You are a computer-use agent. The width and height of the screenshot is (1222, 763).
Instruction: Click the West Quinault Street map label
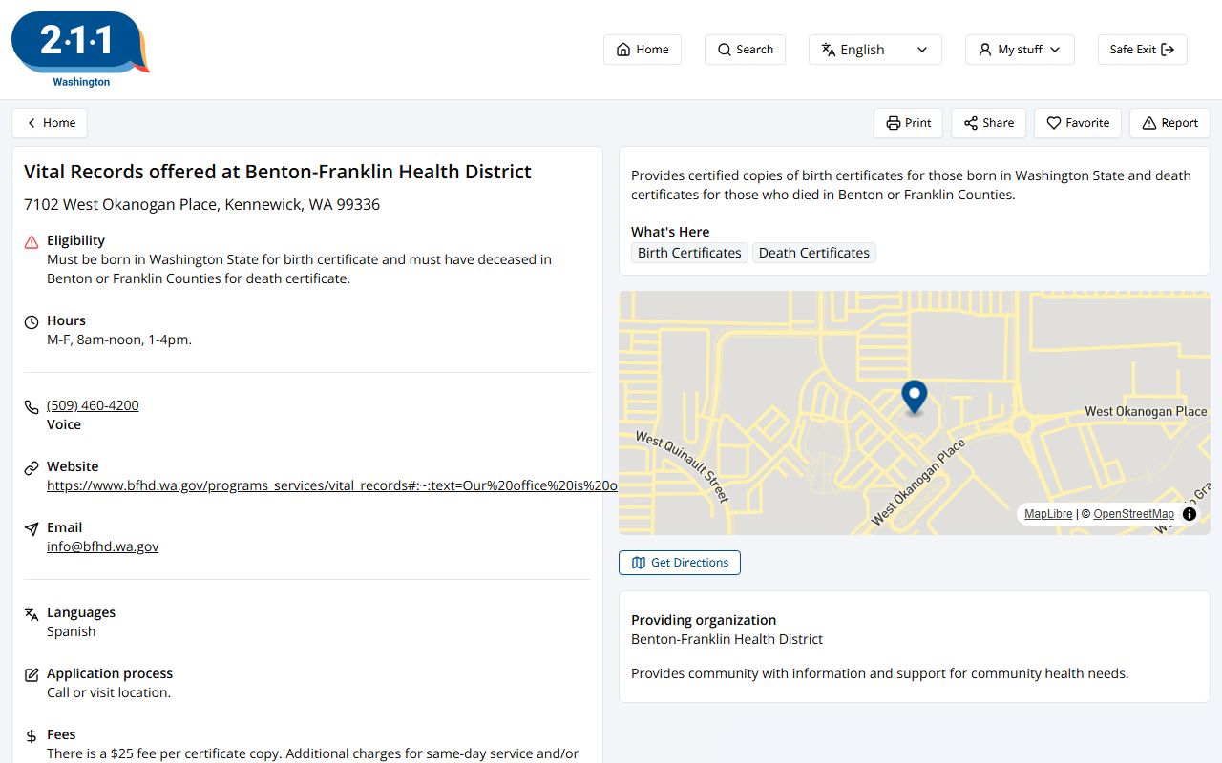682,466
